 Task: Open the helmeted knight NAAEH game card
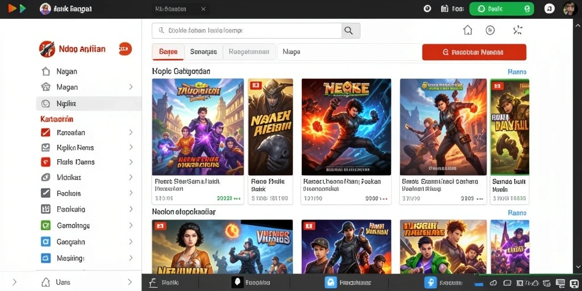(270, 142)
